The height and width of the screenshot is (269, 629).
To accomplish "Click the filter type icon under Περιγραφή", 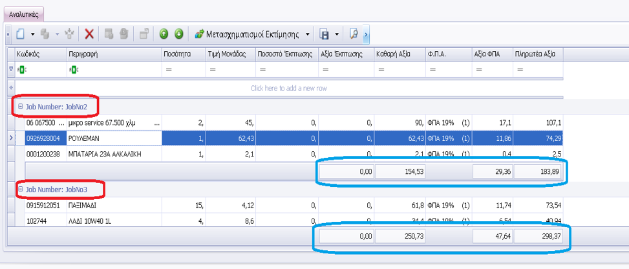I will pyautogui.click(x=73, y=69).
